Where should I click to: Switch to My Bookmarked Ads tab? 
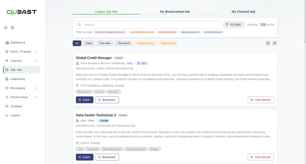[175, 12]
